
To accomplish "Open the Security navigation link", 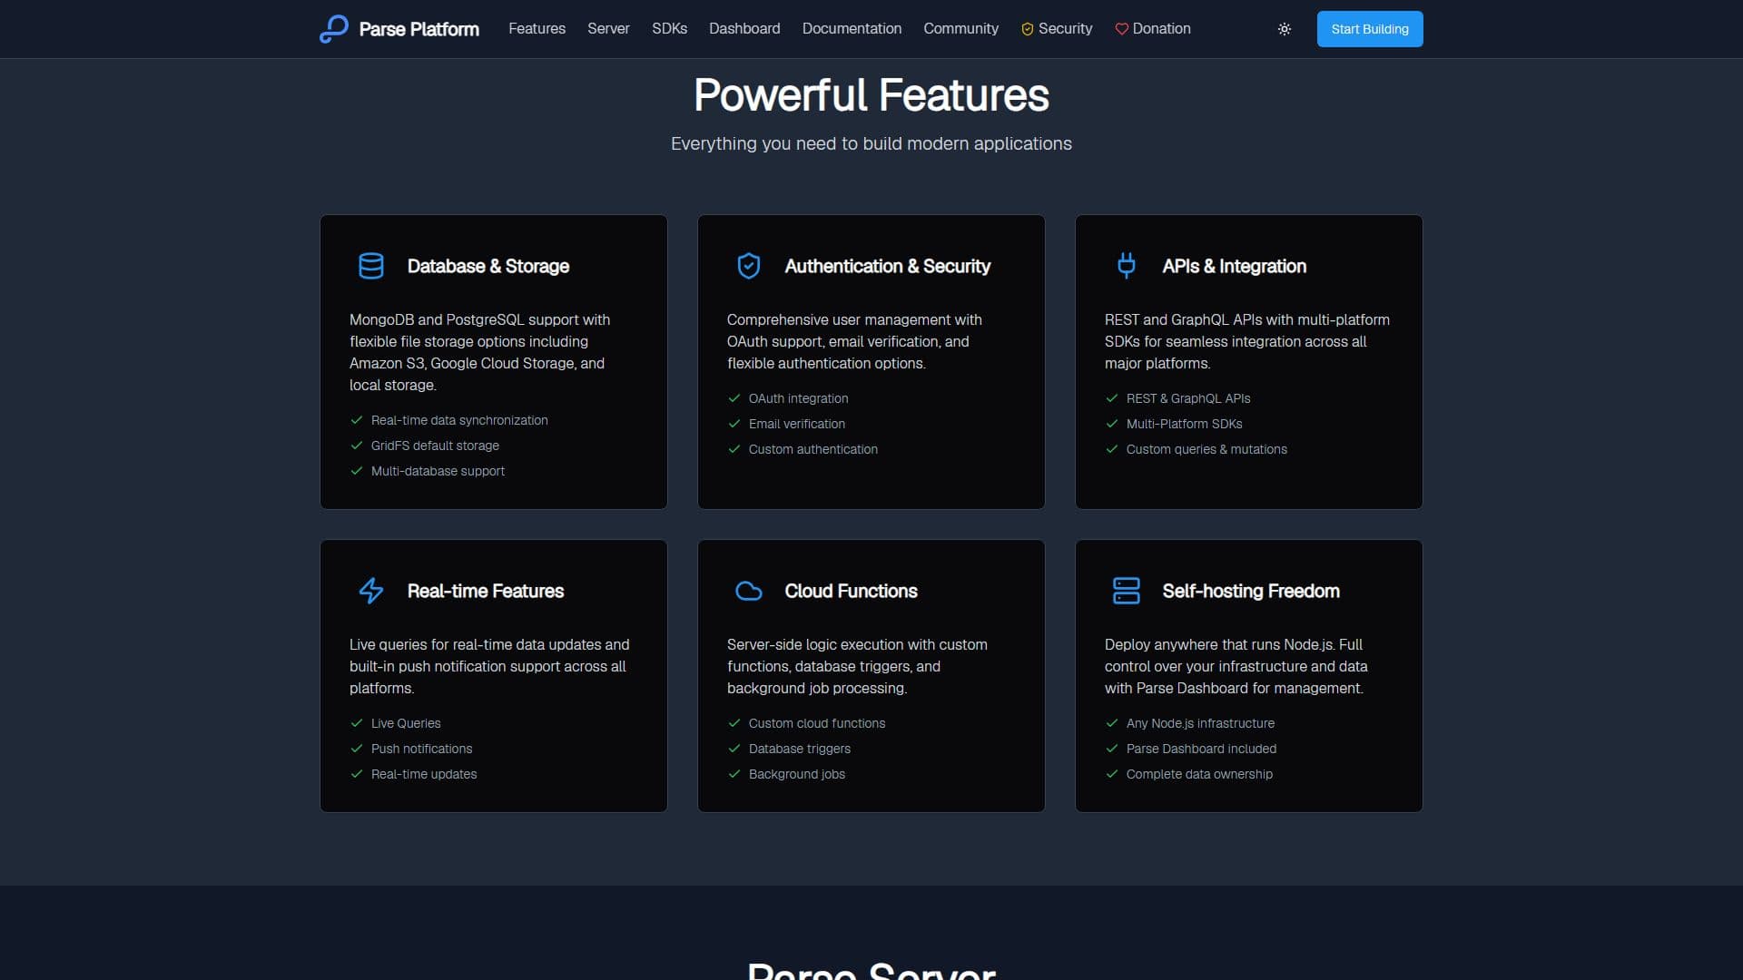I will point(1057,29).
